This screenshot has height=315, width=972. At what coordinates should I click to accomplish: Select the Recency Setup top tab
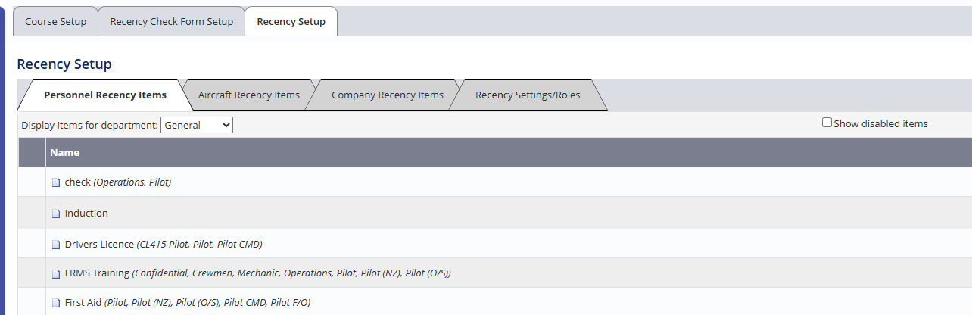291,21
